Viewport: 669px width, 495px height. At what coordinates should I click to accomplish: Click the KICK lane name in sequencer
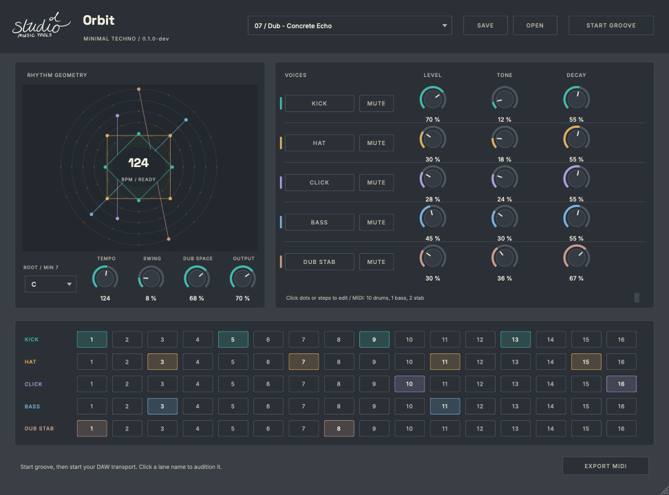[x=32, y=340]
